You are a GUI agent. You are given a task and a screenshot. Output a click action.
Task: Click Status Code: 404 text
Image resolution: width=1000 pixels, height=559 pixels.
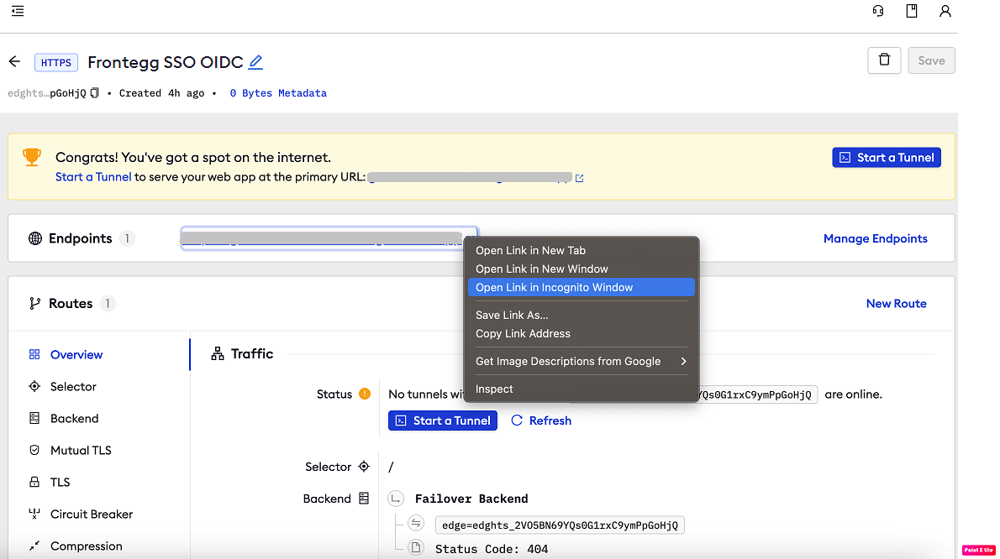(491, 549)
